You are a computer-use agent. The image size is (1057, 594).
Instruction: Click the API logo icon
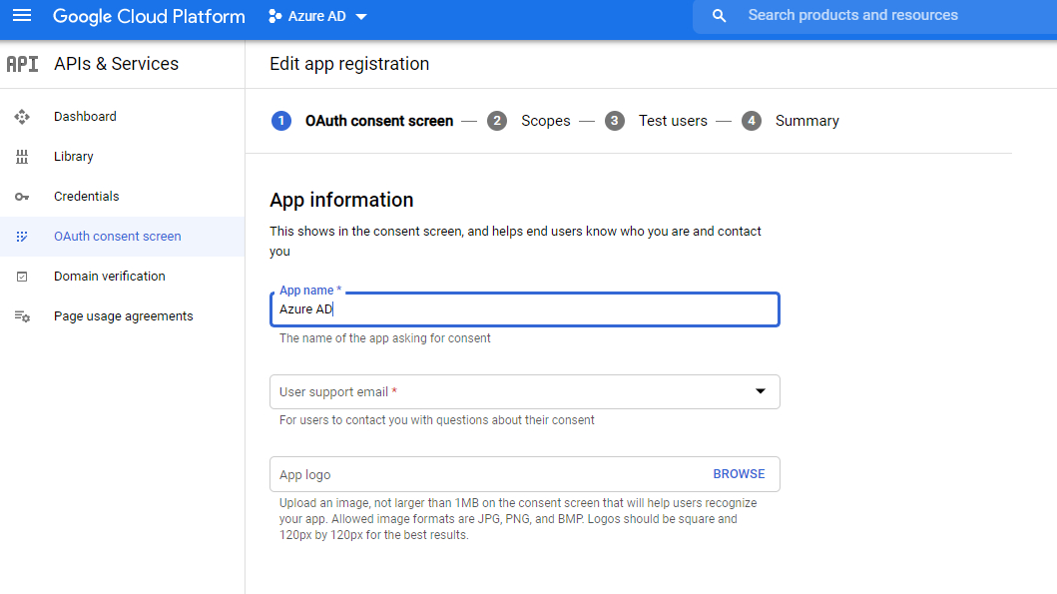[x=22, y=64]
